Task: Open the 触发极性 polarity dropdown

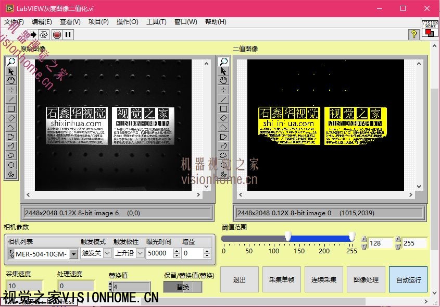Action: tap(140, 253)
